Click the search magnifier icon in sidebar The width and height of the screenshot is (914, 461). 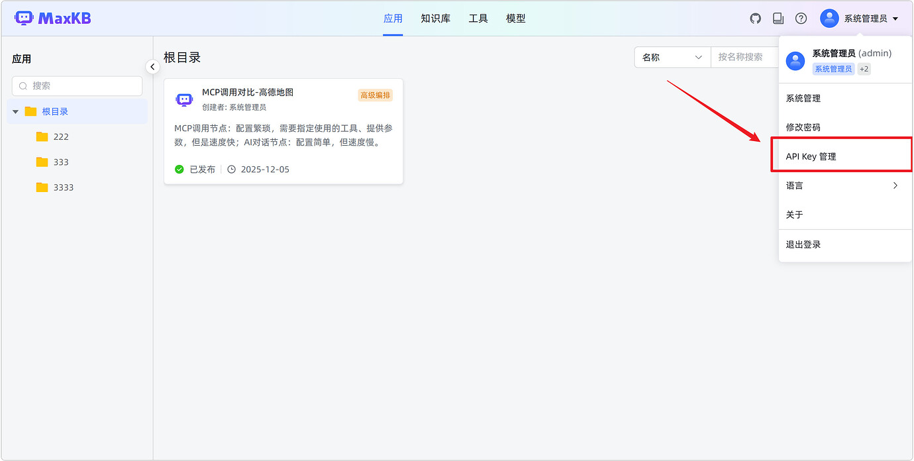(24, 85)
